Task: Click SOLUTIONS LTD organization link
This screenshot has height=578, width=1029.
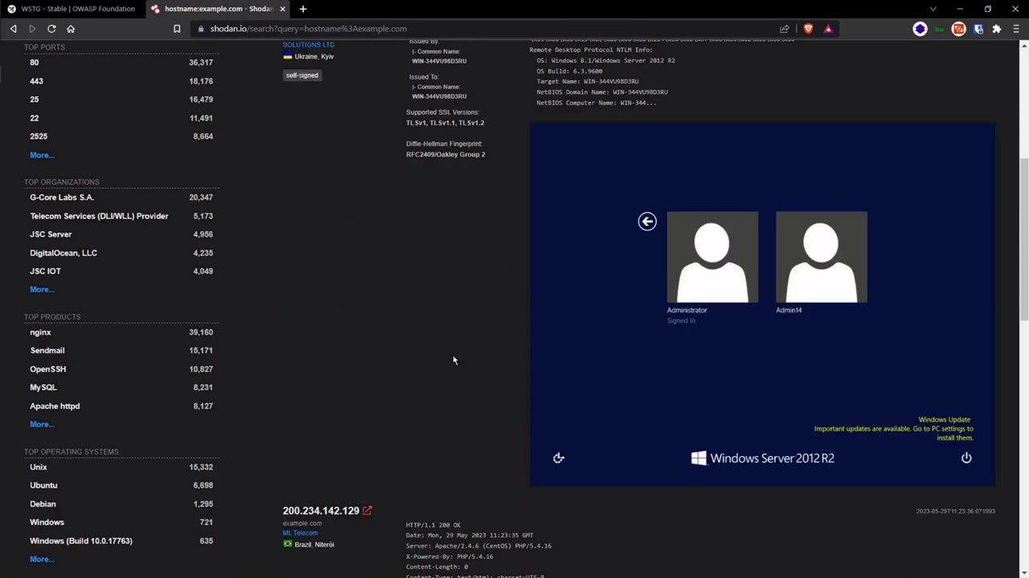Action: pos(308,45)
